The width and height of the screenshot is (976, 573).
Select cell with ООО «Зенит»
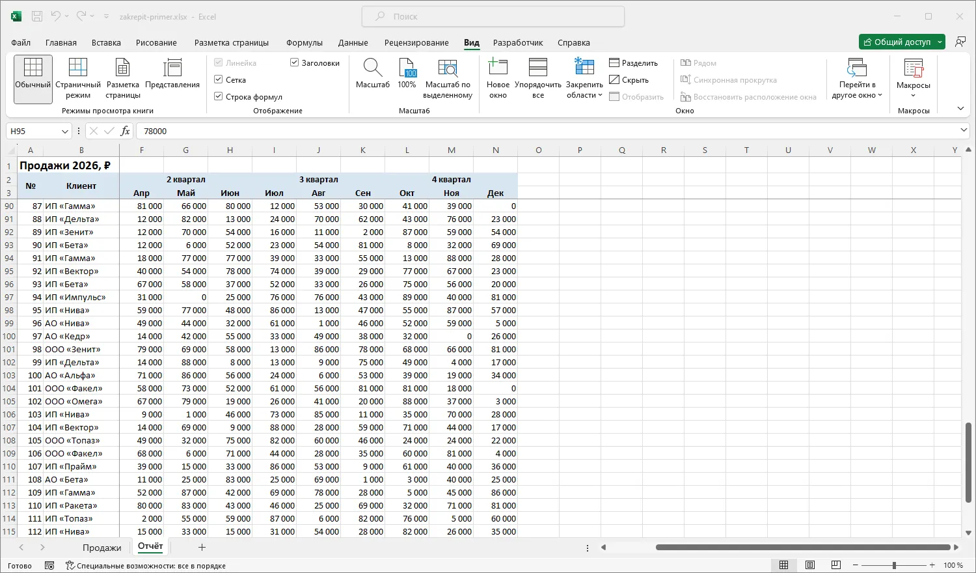pyautogui.click(x=81, y=349)
